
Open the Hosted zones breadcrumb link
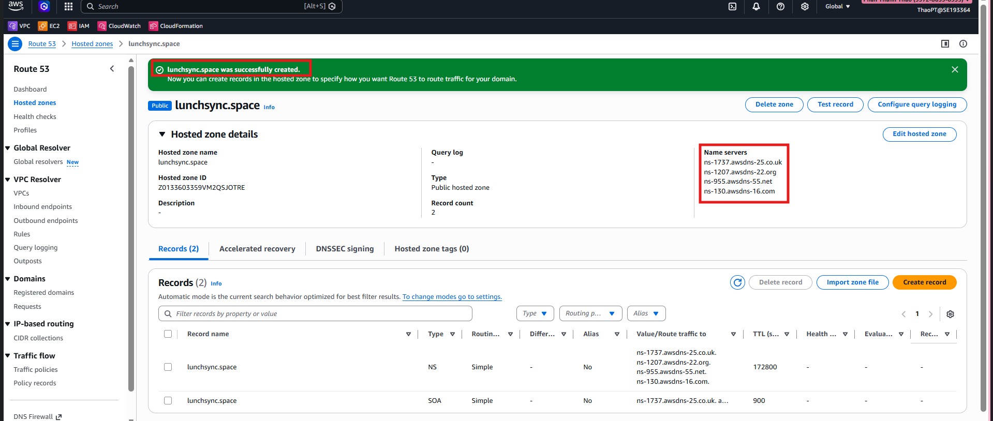click(x=92, y=44)
